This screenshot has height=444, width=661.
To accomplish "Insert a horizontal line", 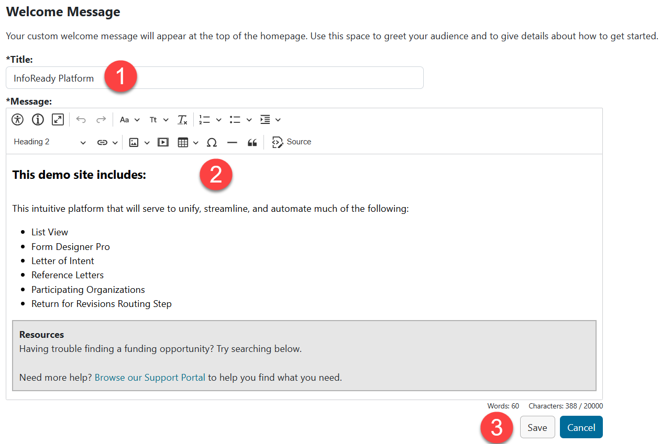I will pyautogui.click(x=232, y=142).
